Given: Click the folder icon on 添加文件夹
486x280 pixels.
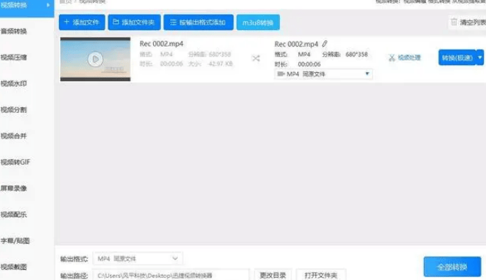Looking at the screenshot, I should tap(116, 22).
